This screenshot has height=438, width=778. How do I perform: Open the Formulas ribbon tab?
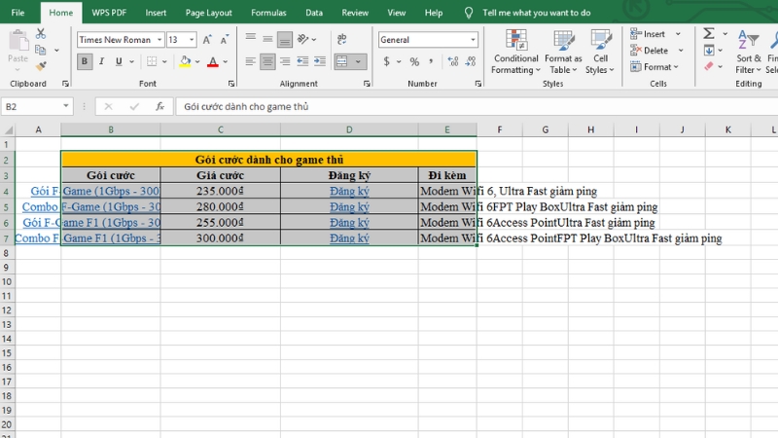click(x=268, y=13)
